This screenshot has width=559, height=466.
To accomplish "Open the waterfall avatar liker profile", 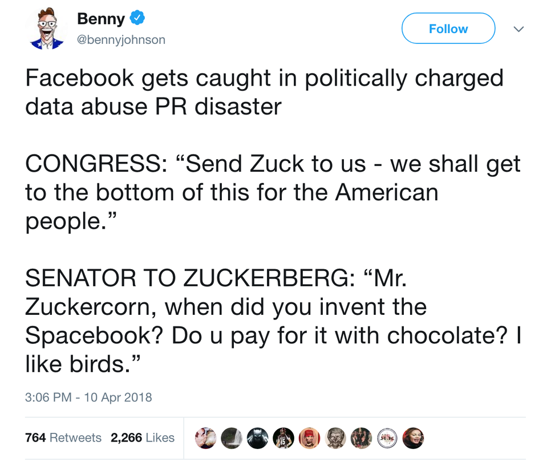I will (x=231, y=438).
